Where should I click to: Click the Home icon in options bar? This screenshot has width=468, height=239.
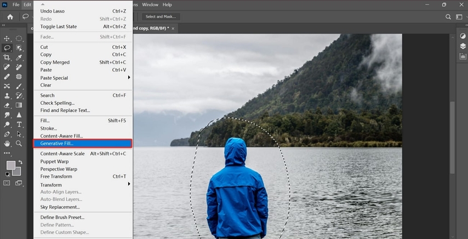(x=10, y=16)
